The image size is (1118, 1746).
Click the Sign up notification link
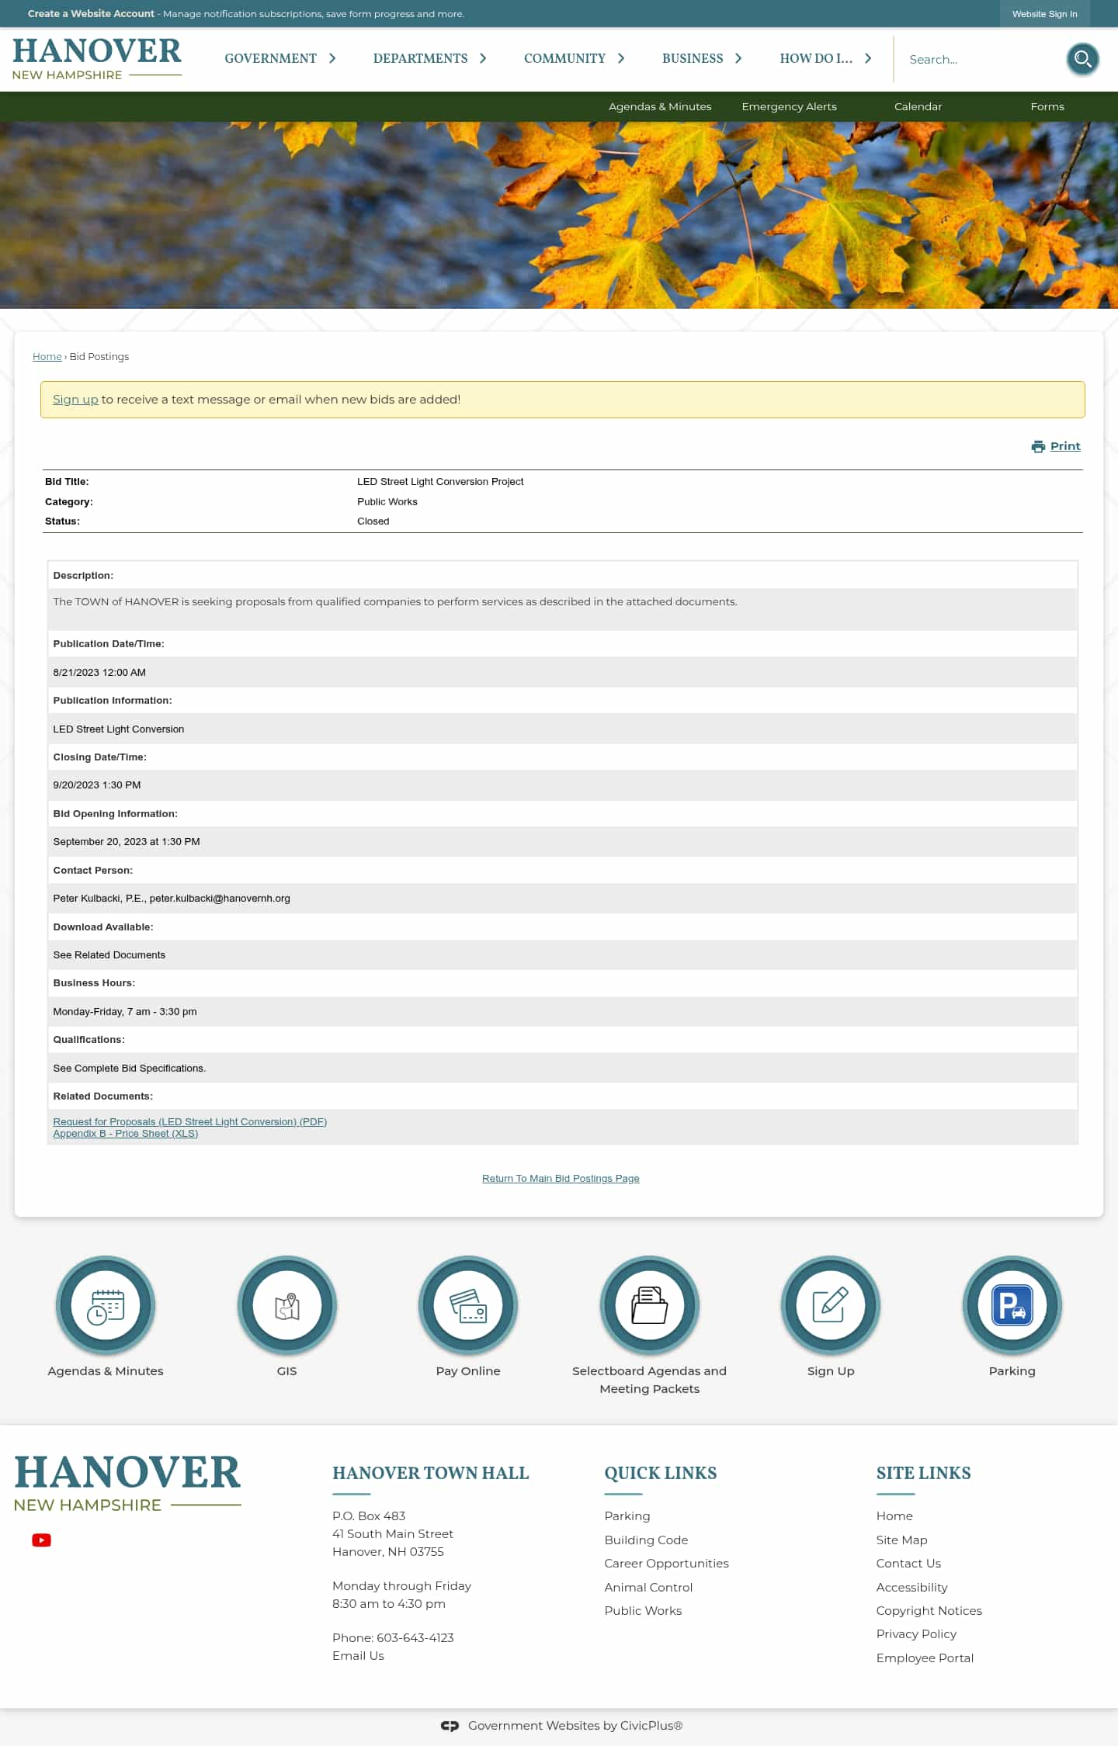[75, 400]
